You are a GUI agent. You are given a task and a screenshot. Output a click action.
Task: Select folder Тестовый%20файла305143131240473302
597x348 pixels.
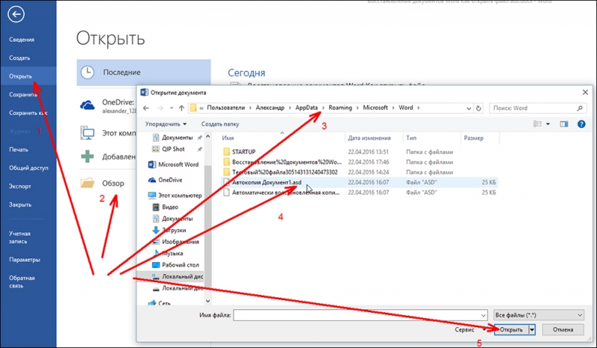284,173
